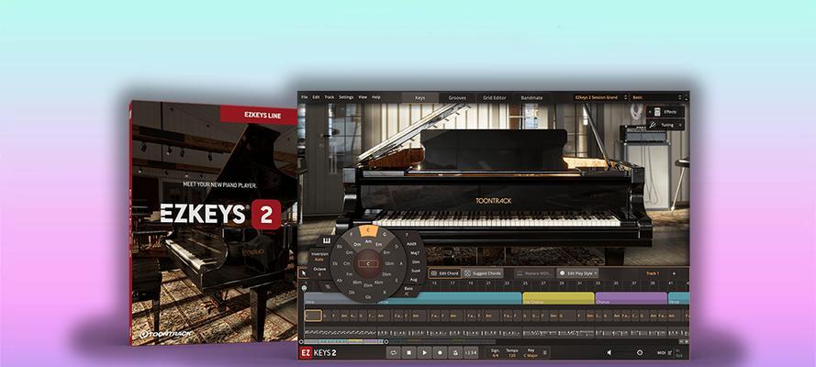The height and width of the screenshot is (367, 816).
Task: Open the View menu
Action: [363, 97]
